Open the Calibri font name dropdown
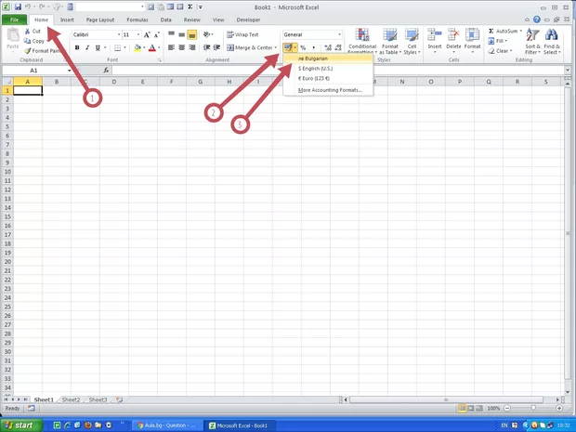 tap(119, 34)
